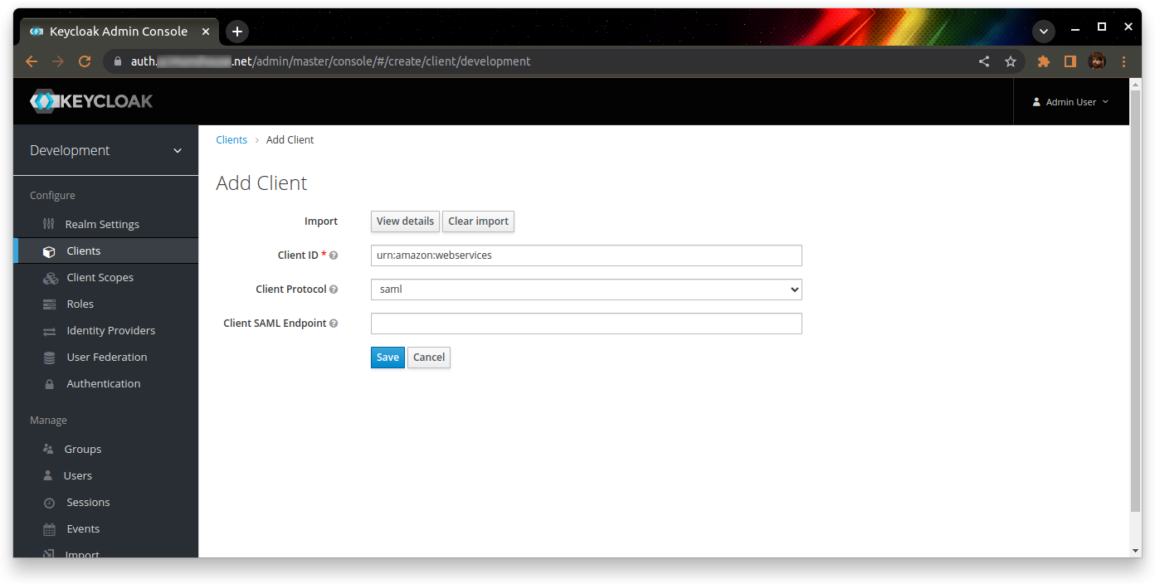Screen dimensions: 1155x584
Task: Click the share icon in address bar
Action: coord(984,61)
